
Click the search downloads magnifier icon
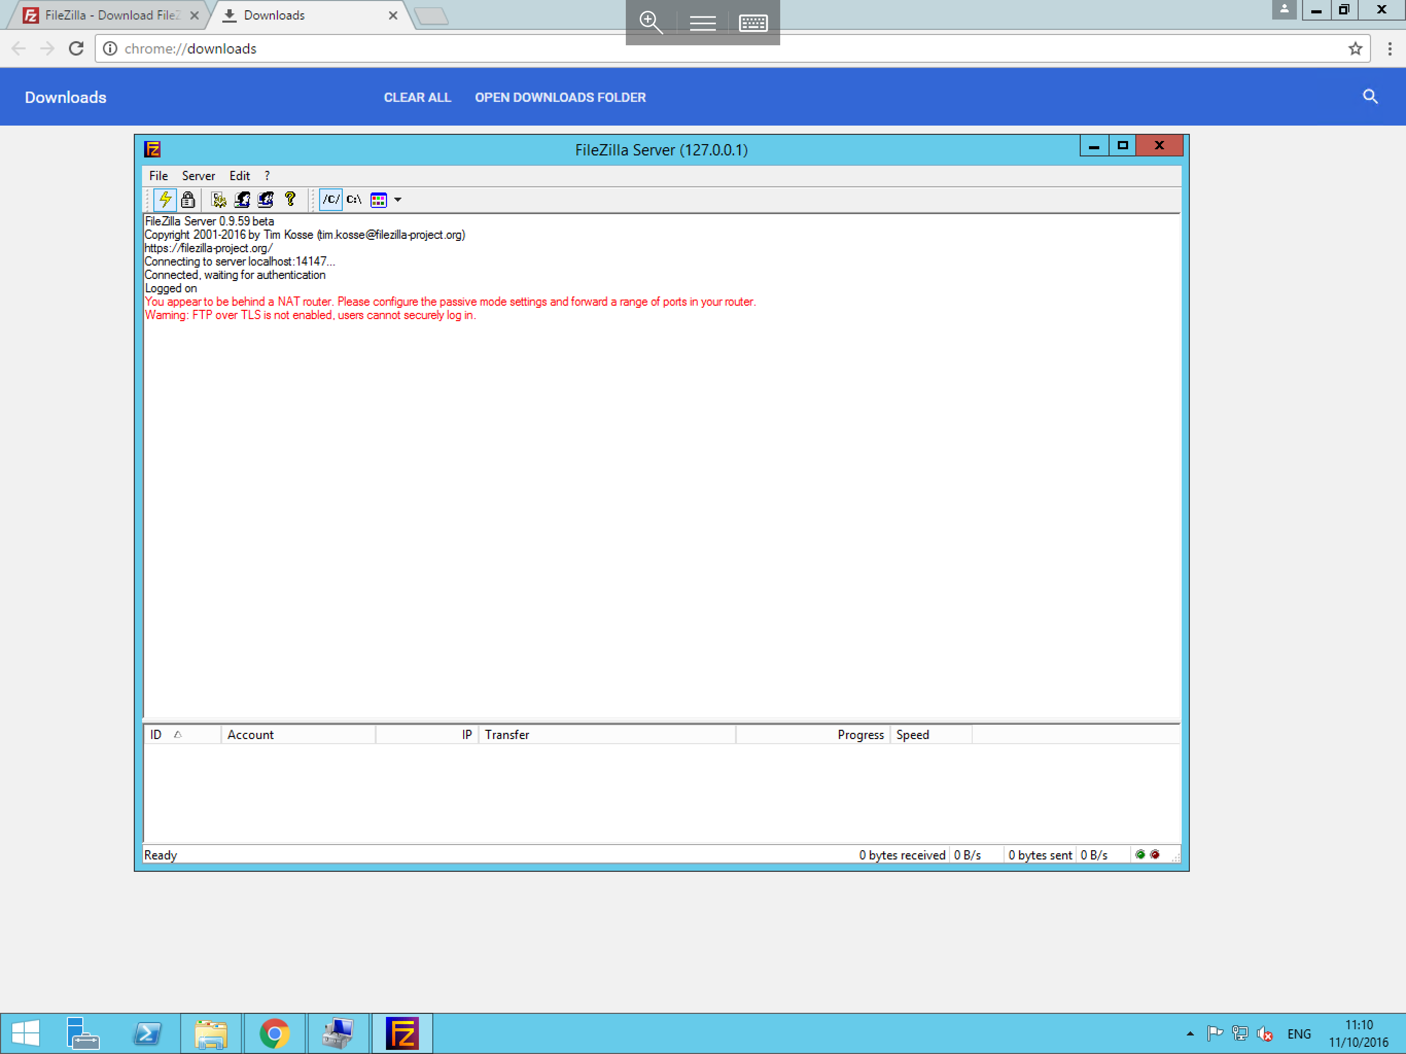click(x=1370, y=97)
